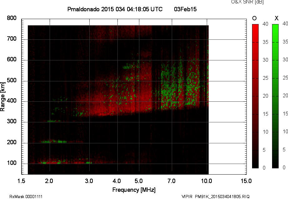Screen dimensions: 288x199
Task: Click the 25 dB label on the O color bar
Action: point(266,78)
